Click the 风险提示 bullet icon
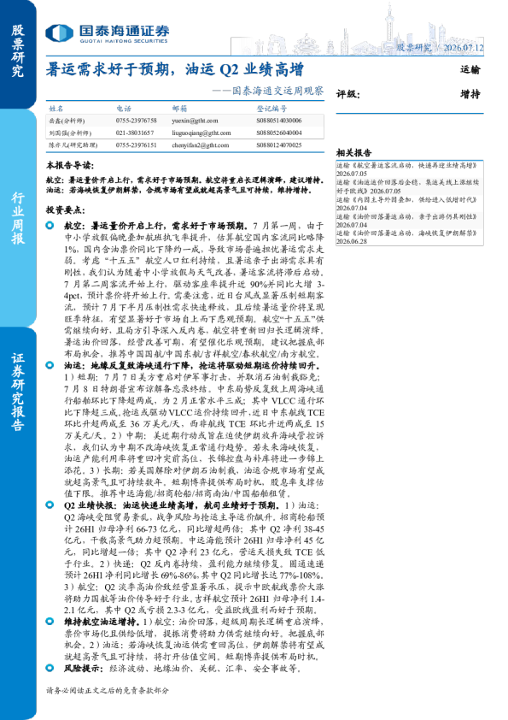The width and height of the screenshot is (508, 720). click(x=50, y=668)
